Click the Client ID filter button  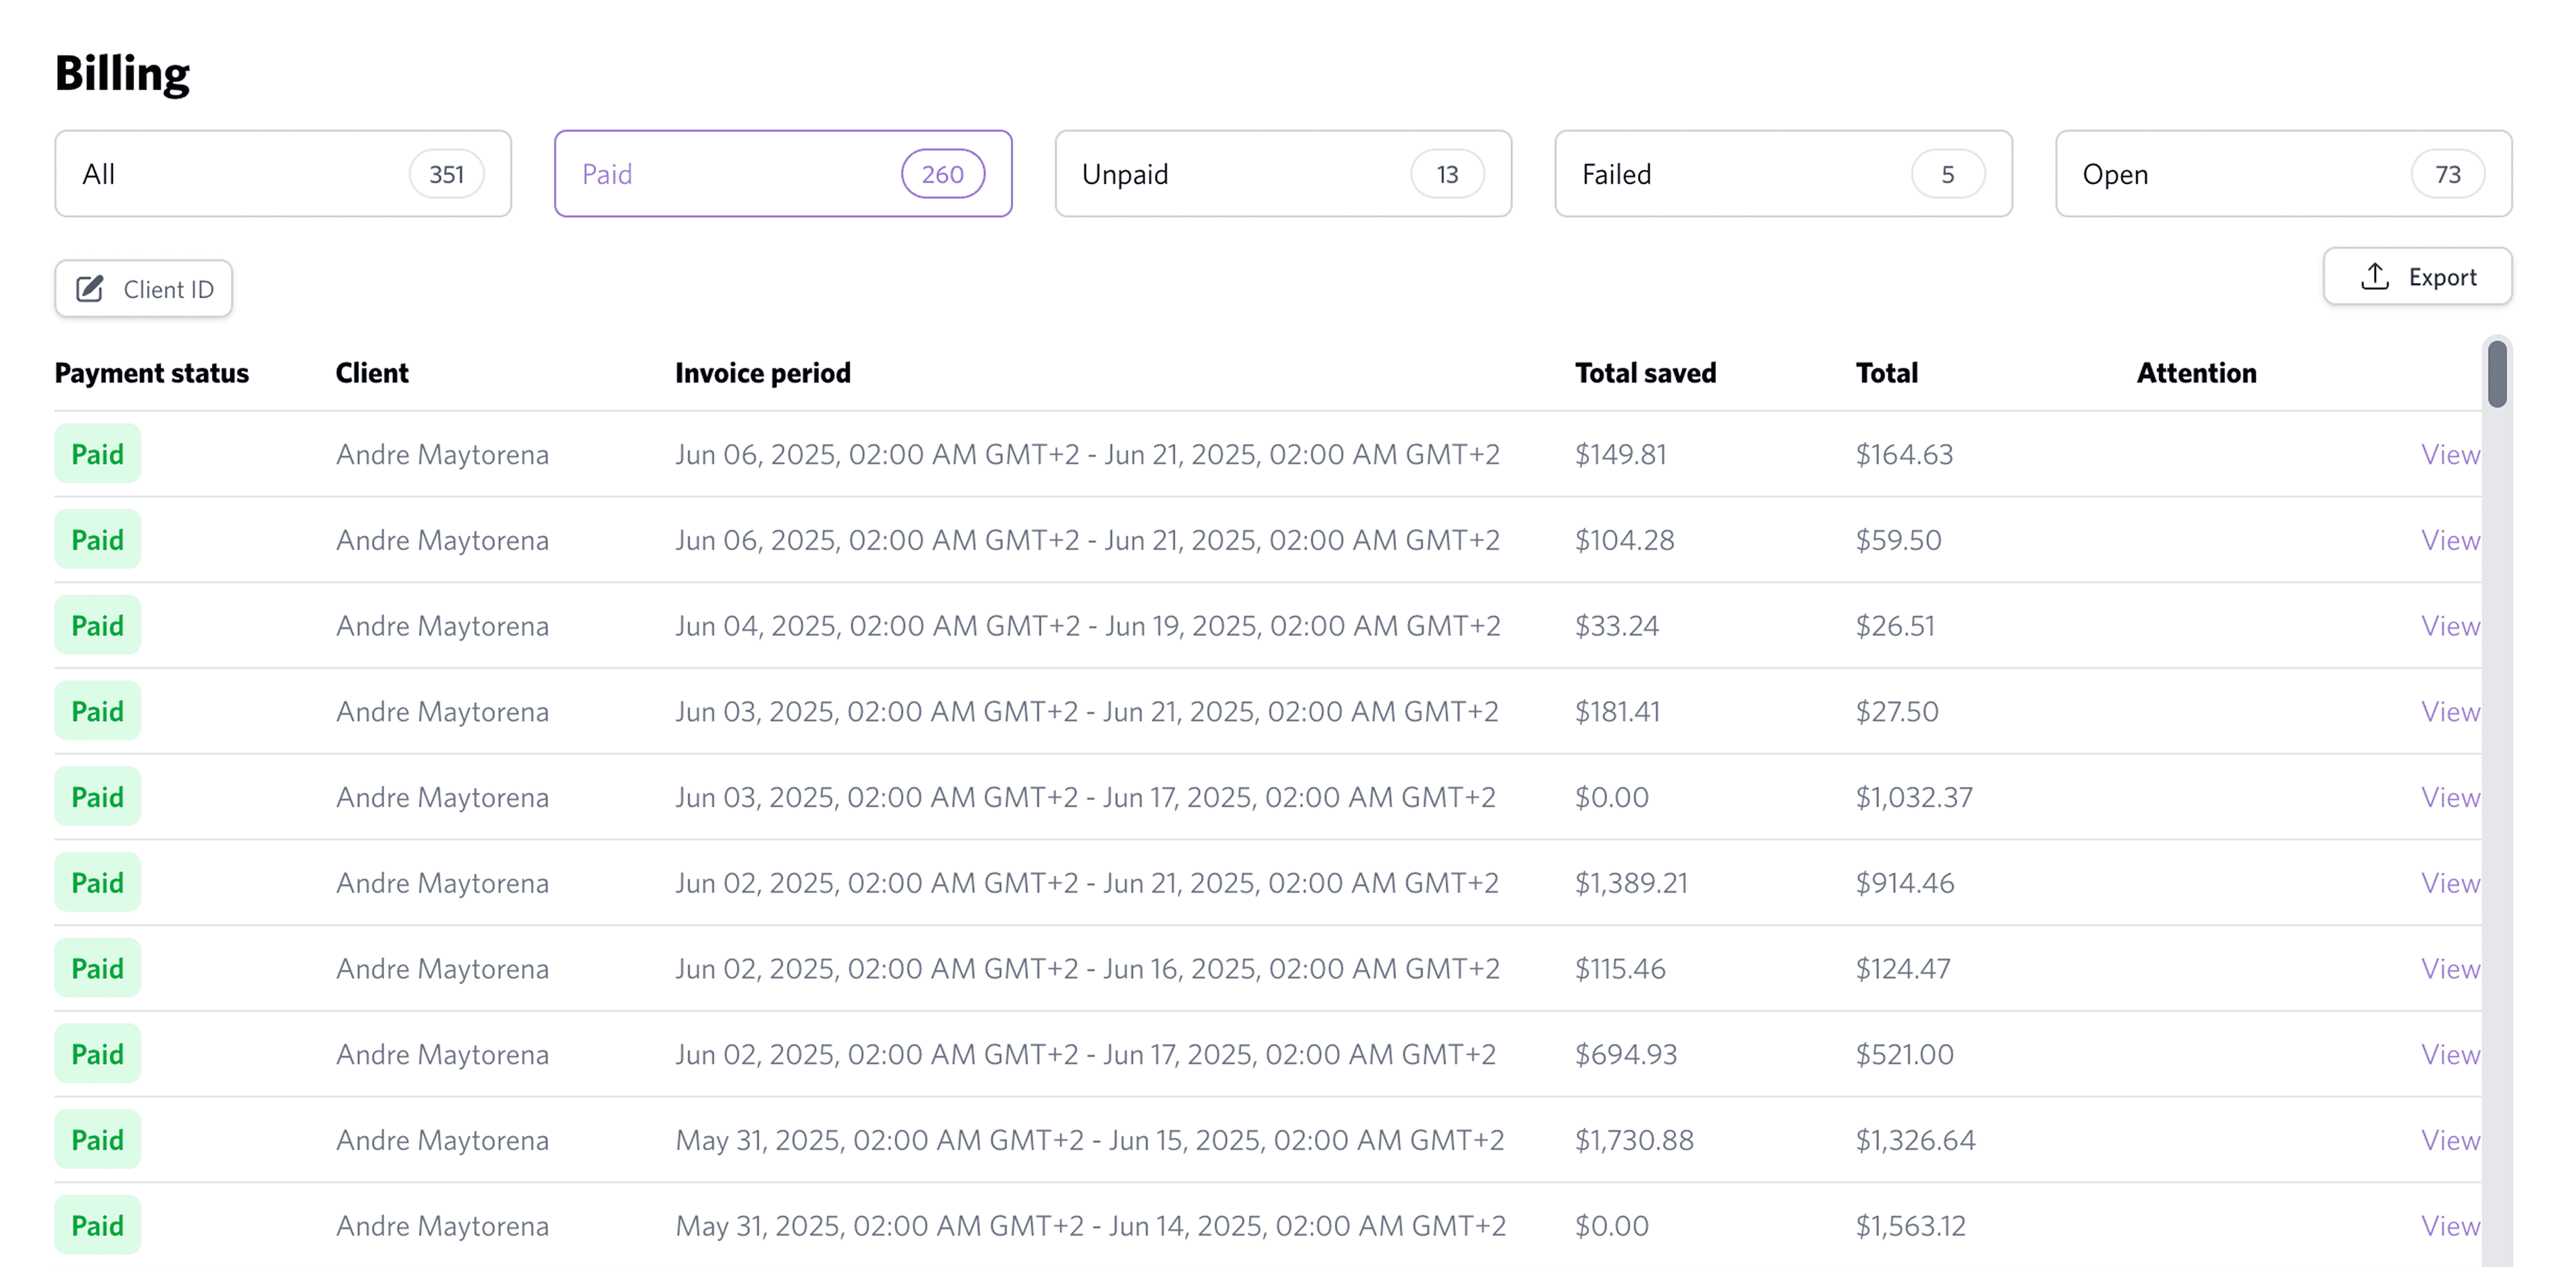pyautogui.click(x=144, y=289)
